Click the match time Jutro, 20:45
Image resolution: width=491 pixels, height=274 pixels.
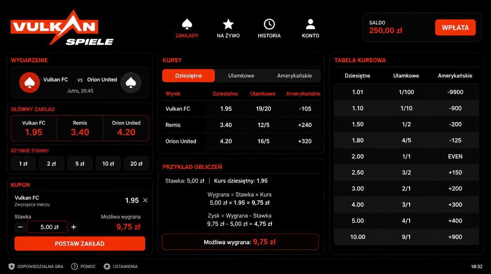tap(80, 91)
